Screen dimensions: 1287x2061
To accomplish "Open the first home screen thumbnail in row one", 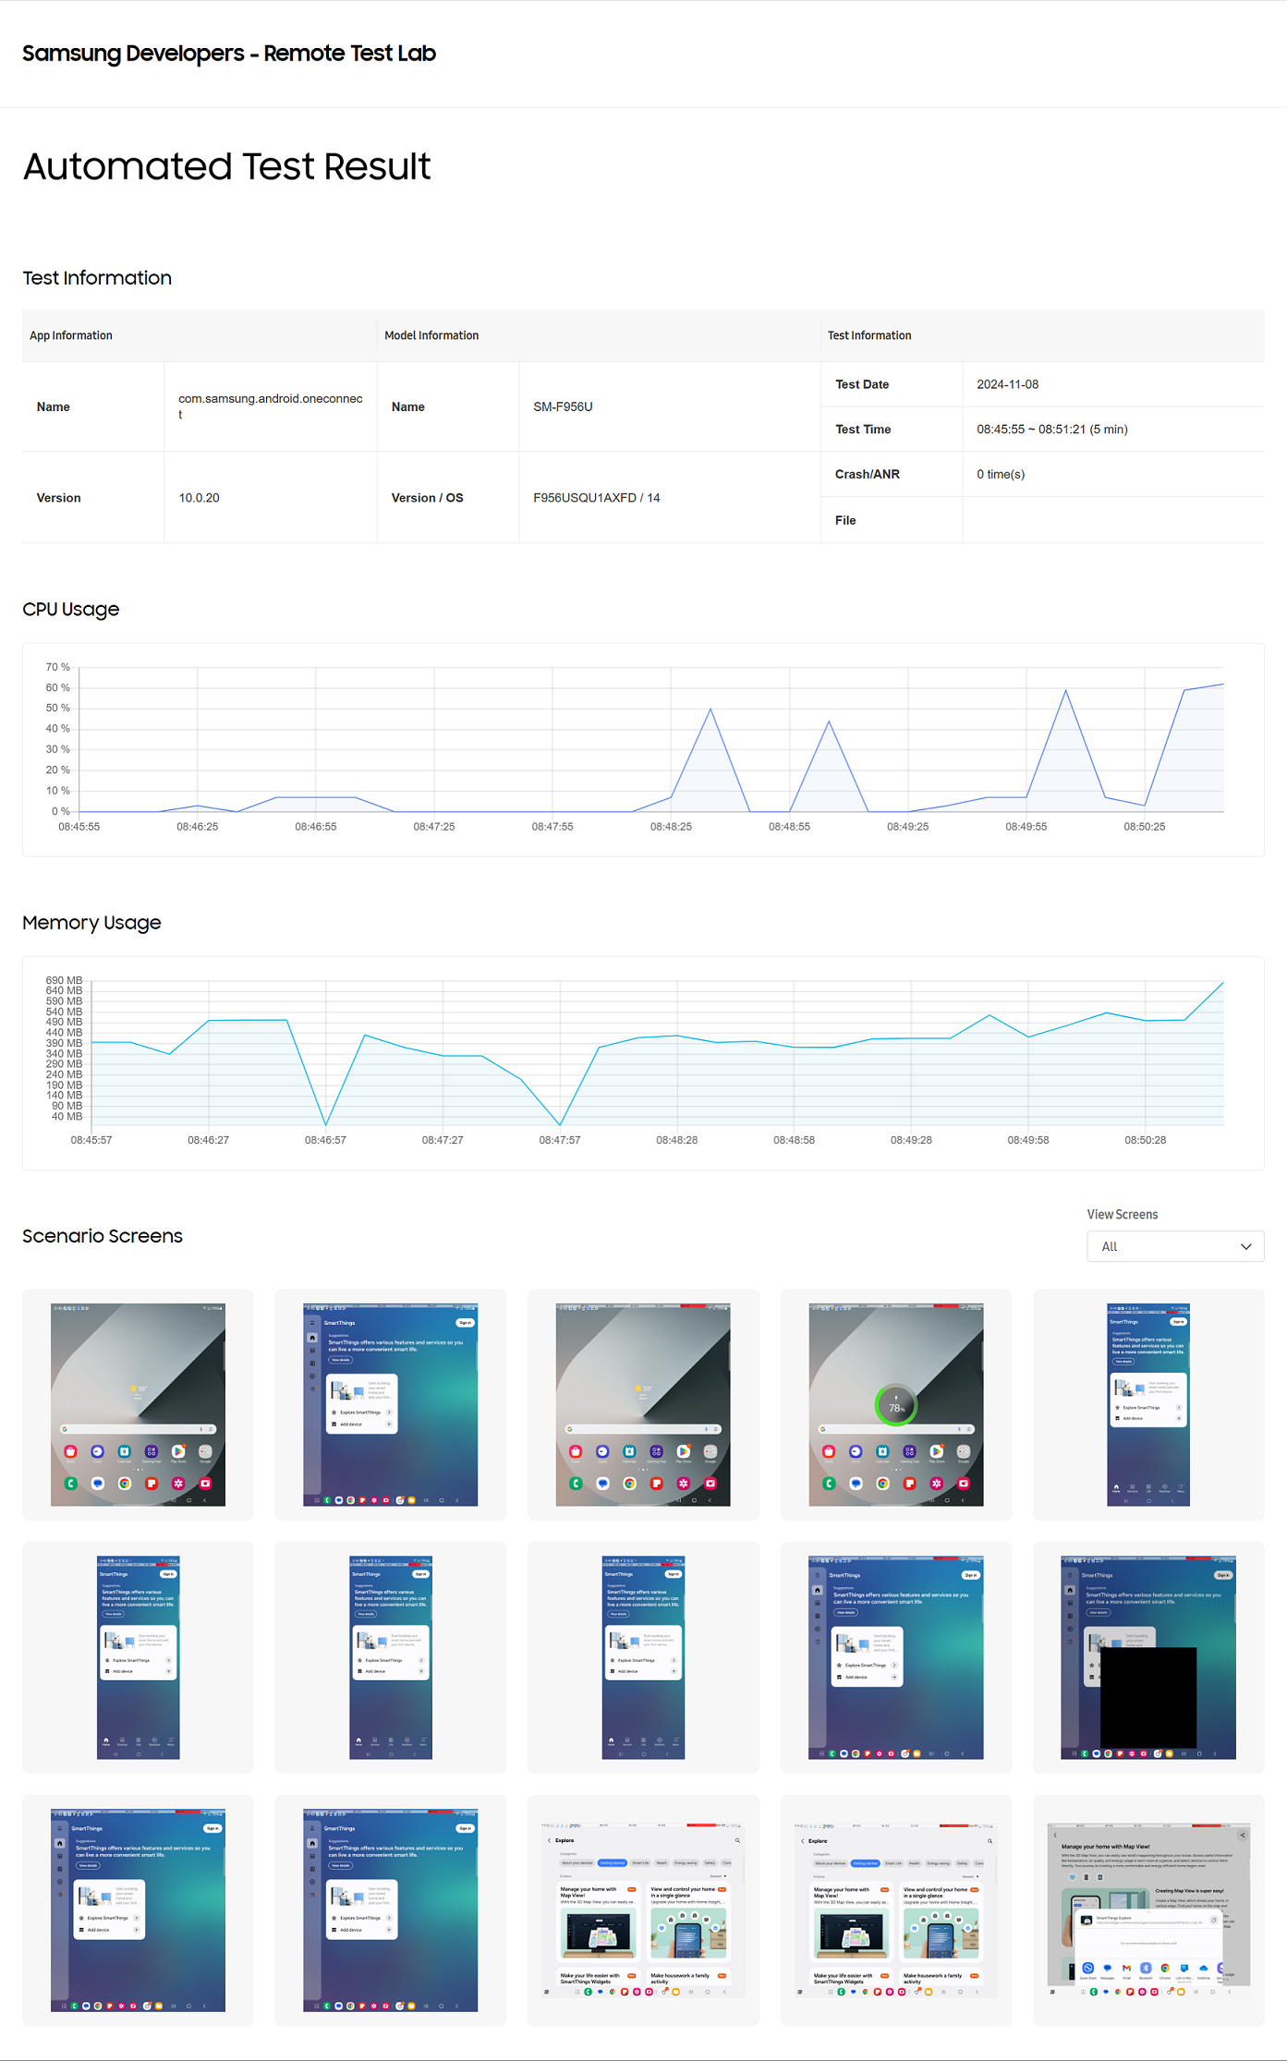I will (138, 1404).
